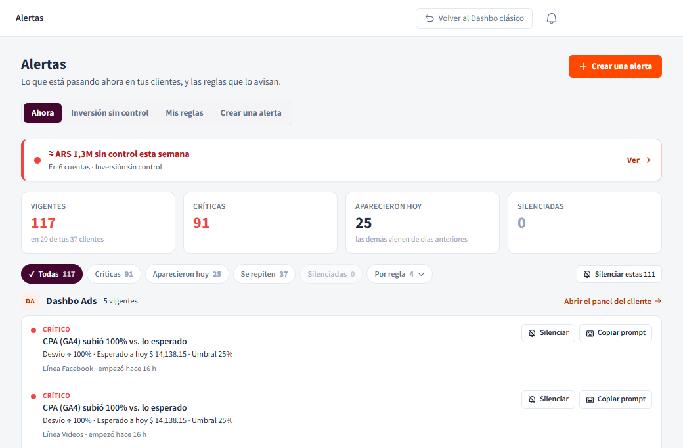Screen dimensions: 683x448
Task: Click the CRÍTICO label on Línea Videos alert
Action: click(56, 395)
